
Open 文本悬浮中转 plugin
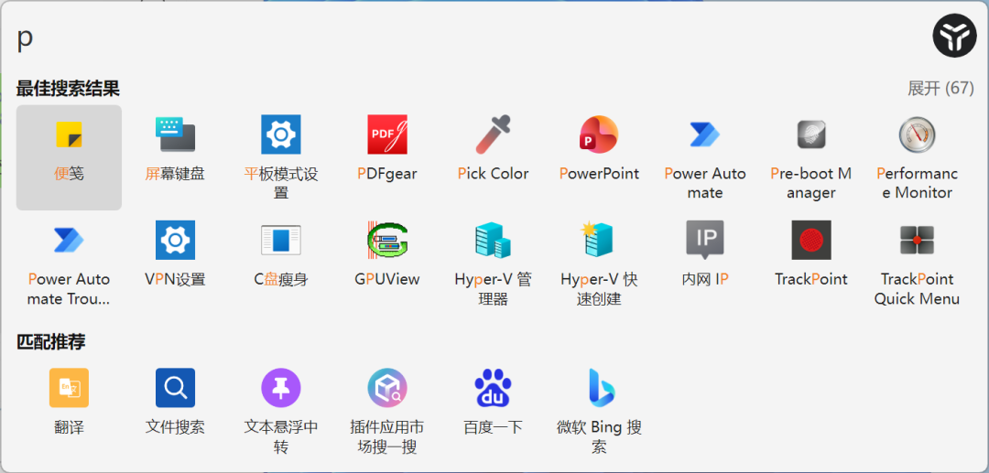(x=281, y=411)
